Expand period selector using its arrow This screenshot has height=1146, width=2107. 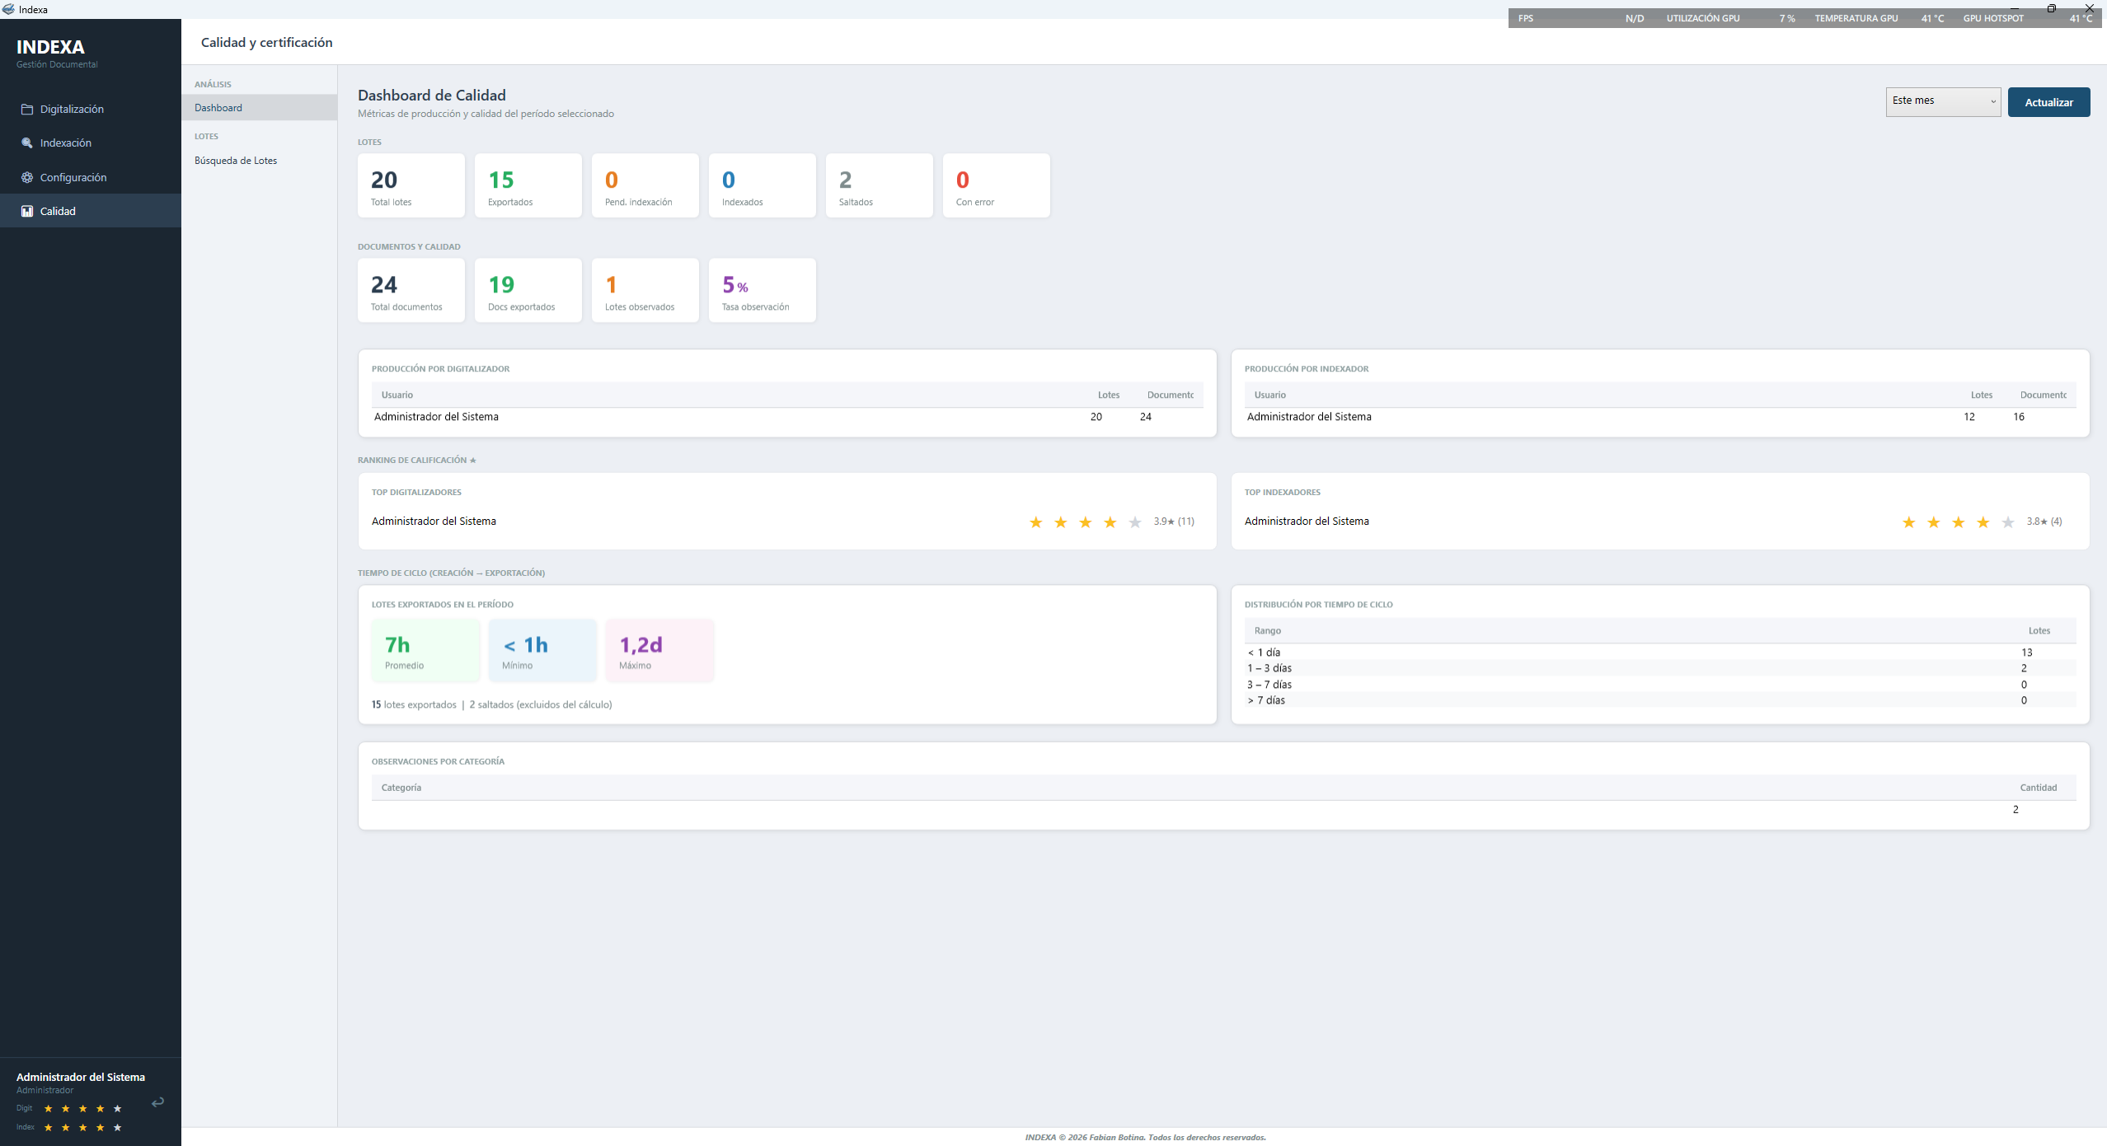tap(1993, 101)
